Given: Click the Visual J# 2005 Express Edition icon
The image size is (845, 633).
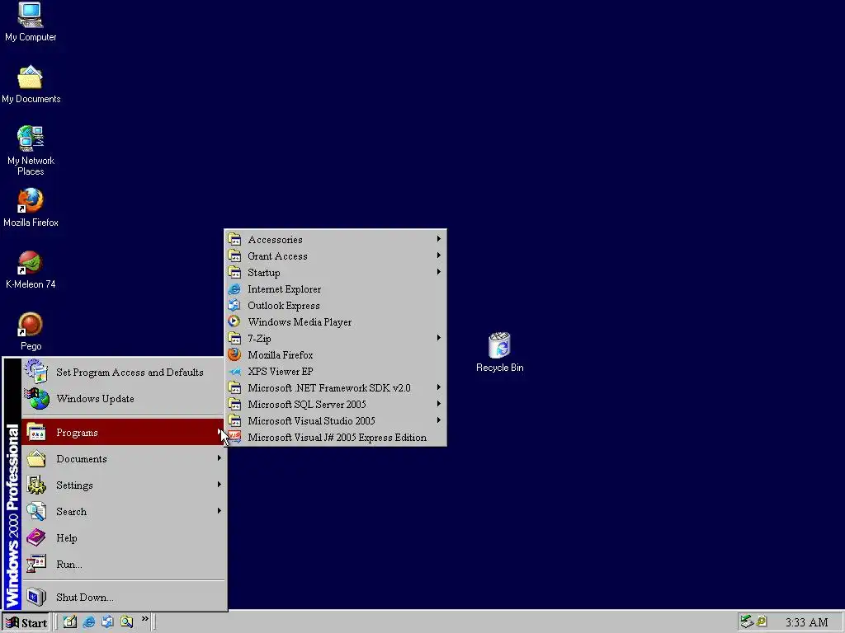Looking at the screenshot, I should click(x=234, y=437).
